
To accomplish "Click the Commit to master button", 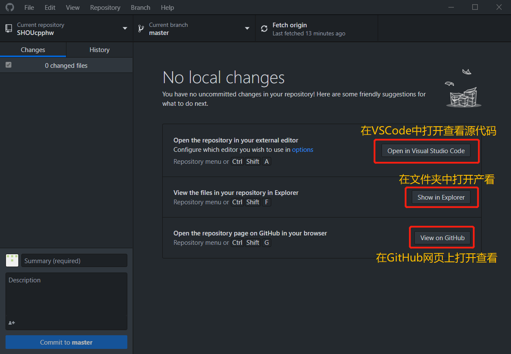I will click(66, 342).
